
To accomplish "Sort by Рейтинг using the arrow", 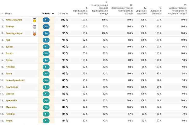I will coord(53,14).
